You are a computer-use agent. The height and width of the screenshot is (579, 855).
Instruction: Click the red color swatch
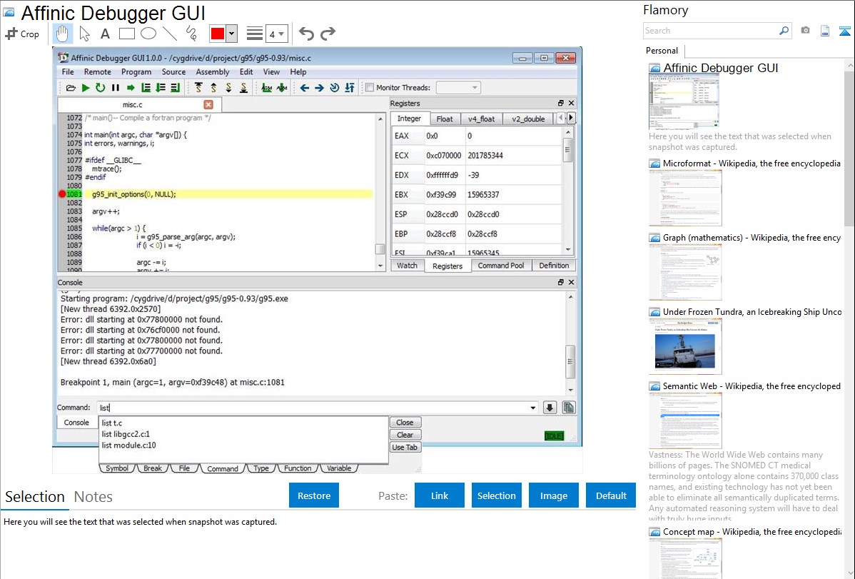point(218,34)
